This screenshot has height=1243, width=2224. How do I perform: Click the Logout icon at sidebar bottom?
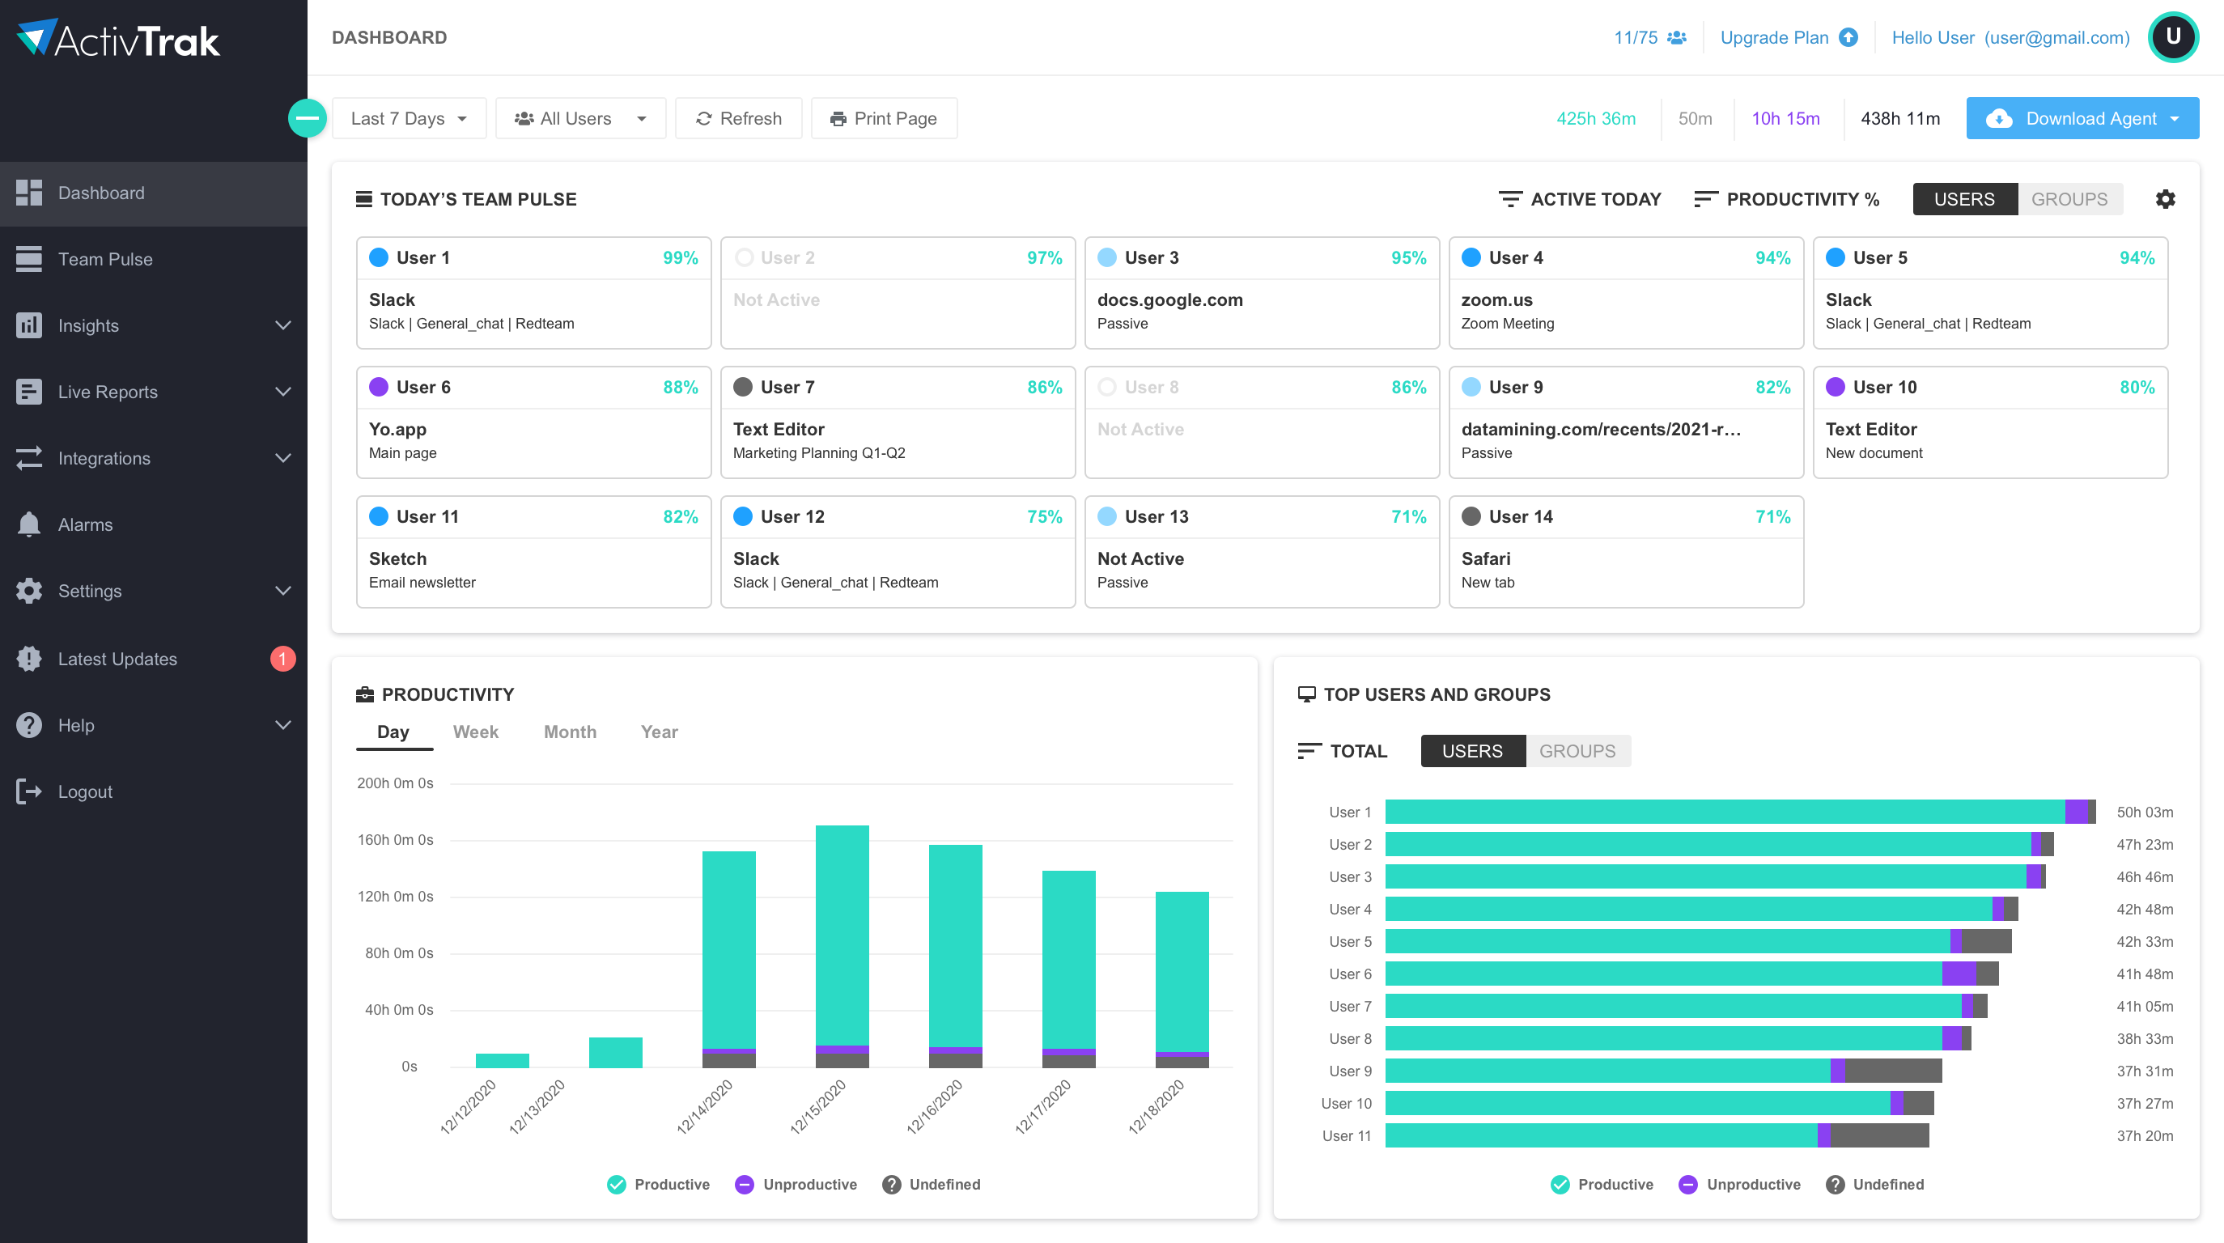click(28, 791)
